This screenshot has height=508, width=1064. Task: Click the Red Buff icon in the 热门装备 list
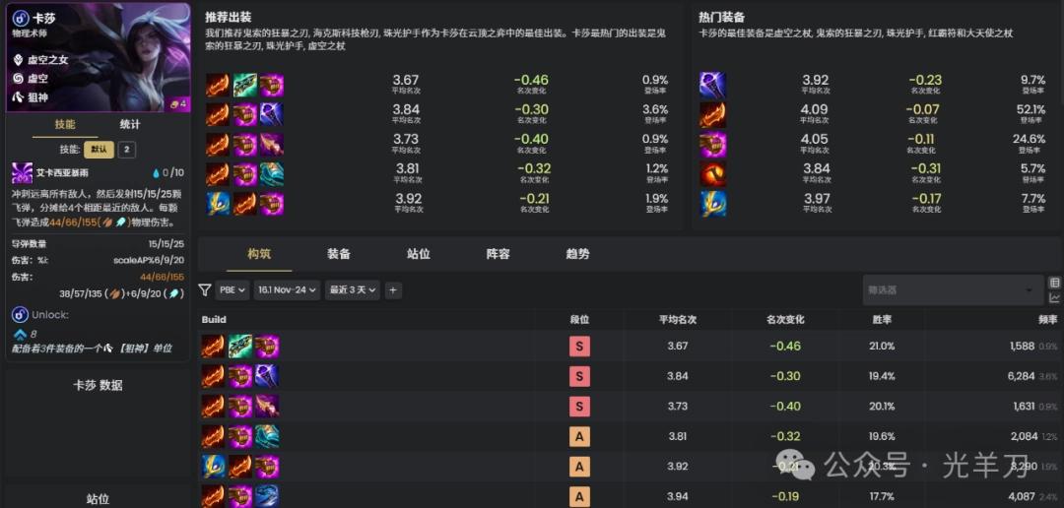pyautogui.click(x=712, y=174)
